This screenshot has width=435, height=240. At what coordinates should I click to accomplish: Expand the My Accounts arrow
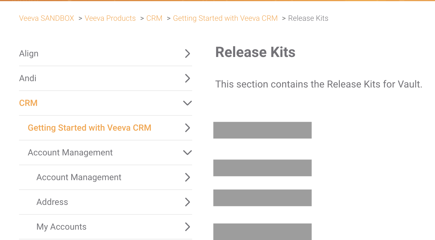click(x=187, y=227)
